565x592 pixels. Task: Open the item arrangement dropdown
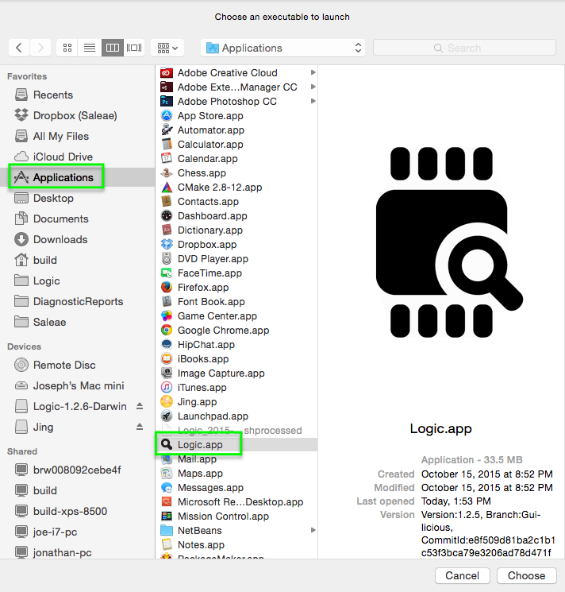[167, 48]
